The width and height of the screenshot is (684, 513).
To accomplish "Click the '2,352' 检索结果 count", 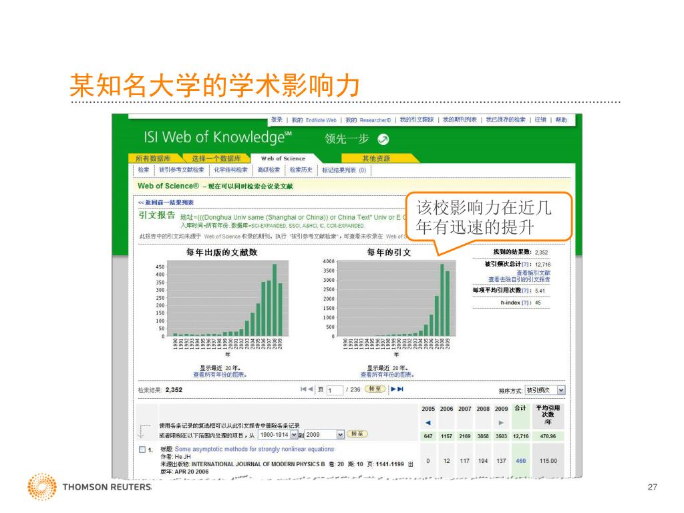I will click(x=174, y=390).
